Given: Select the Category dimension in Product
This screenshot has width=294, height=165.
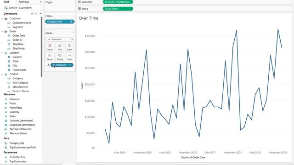Looking at the screenshot, I should (x=17, y=78).
